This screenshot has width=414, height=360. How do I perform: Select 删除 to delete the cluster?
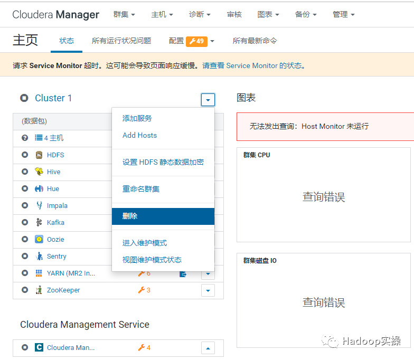click(163, 216)
